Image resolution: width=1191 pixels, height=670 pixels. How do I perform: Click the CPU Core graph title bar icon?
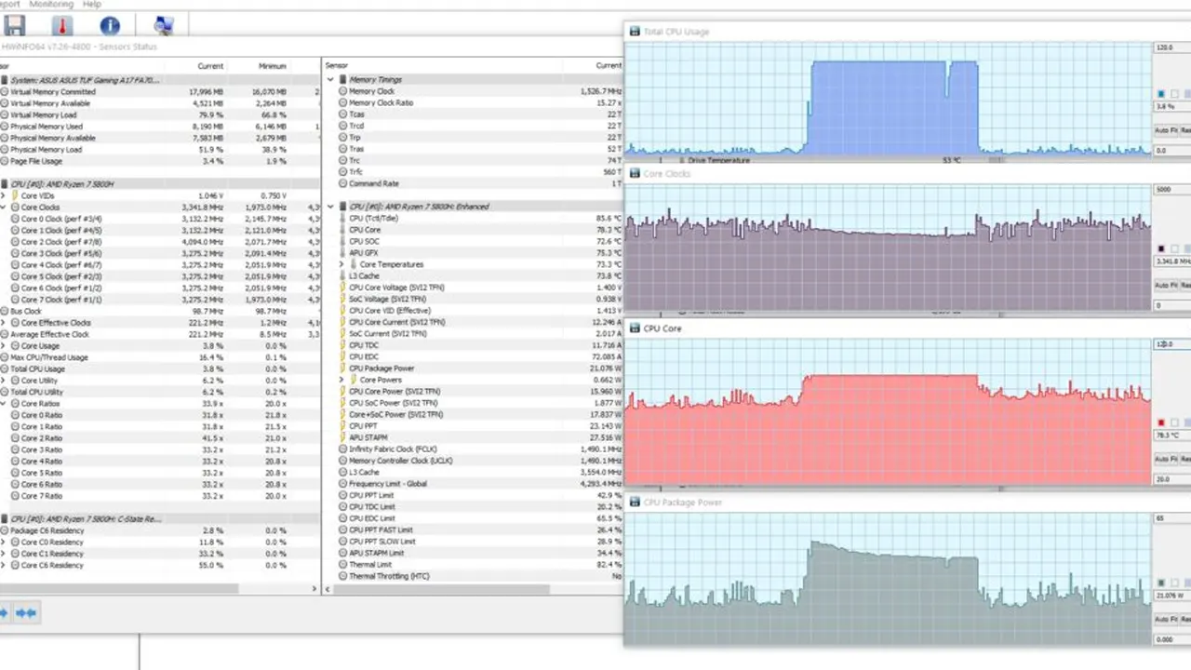pyautogui.click(x=634, y=328)
